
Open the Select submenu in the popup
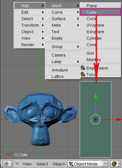30,19
